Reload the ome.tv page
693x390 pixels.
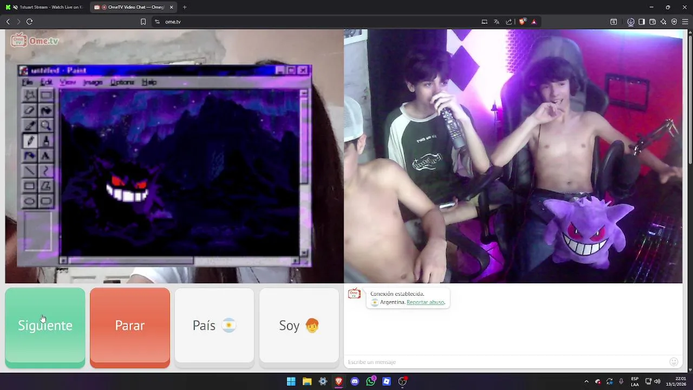[29, 22]
